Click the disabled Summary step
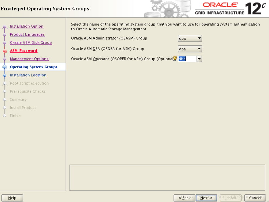 click(x=18, y=100)
